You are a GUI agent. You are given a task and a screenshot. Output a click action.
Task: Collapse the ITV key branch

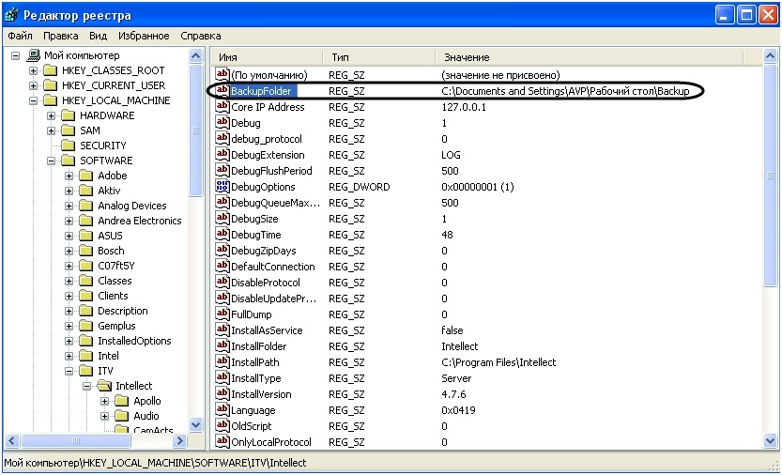[x=70, y=371]
